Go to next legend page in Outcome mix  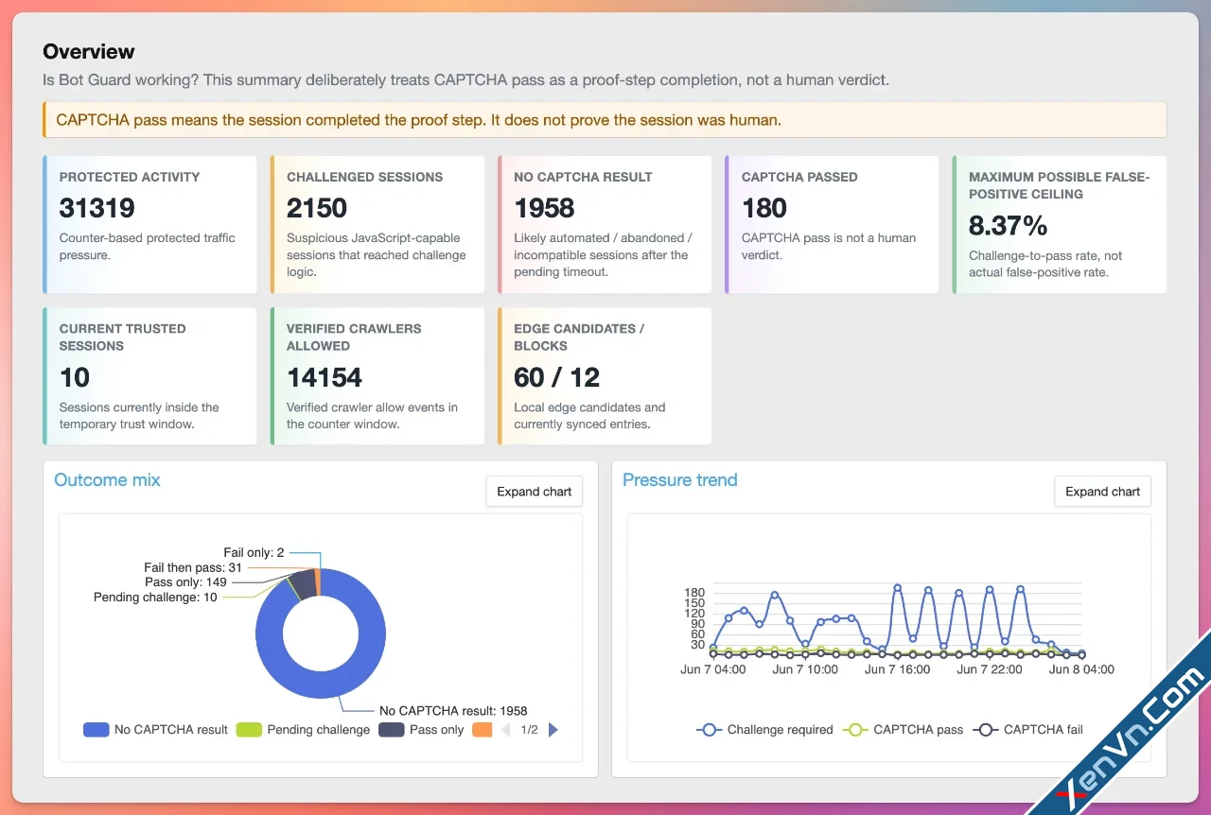coord(553,730)
